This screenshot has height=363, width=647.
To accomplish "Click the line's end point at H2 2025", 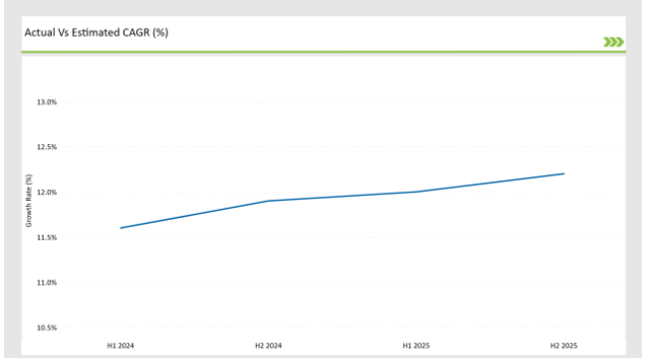I will pos(563,174).
